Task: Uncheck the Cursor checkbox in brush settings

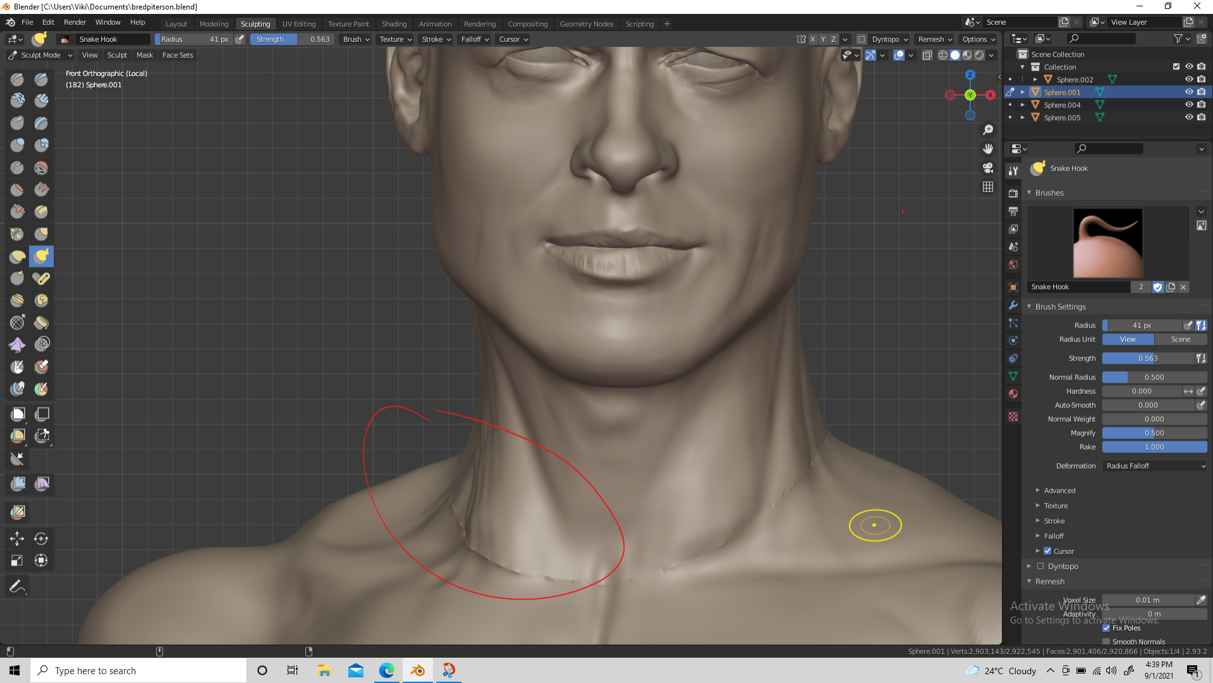Action: (1047, 551)
